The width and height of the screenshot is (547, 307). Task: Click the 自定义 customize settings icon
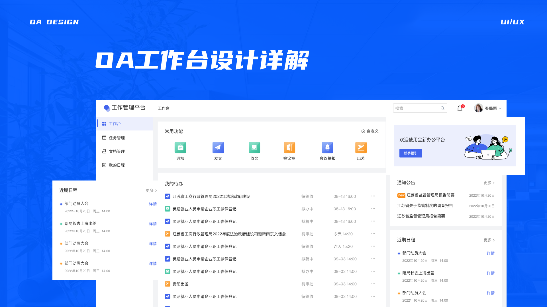(x=363, y=131)
